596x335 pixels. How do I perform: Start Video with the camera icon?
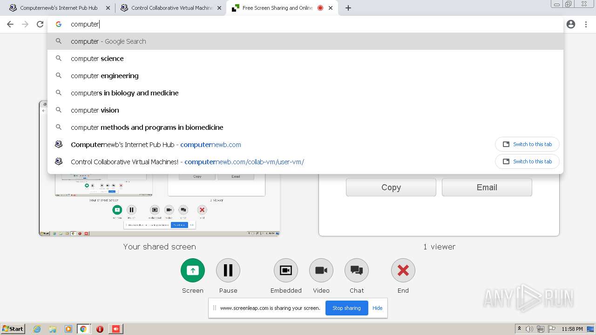click(x=321, y=270)
